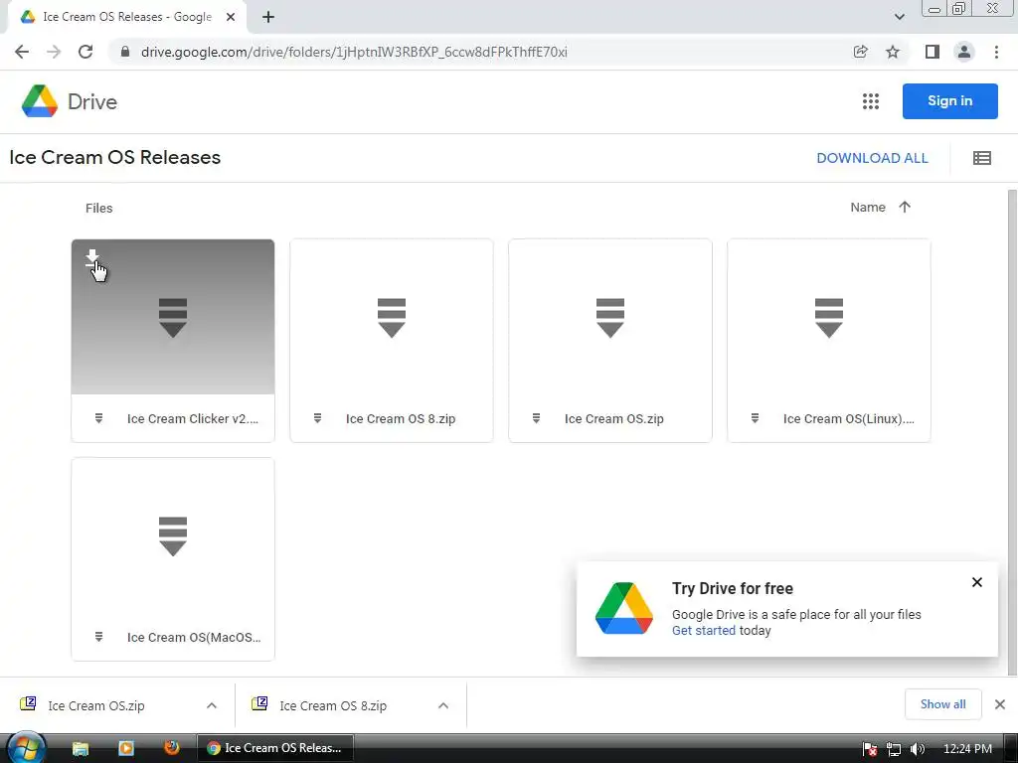
Task: Share this page icon in address bar
Action: 860,52
